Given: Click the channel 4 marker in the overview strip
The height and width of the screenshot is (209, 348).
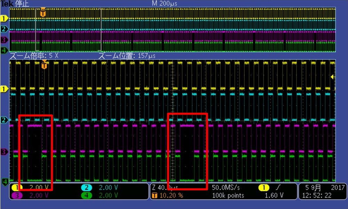Looking at the screenshot, I should (4, 50).
